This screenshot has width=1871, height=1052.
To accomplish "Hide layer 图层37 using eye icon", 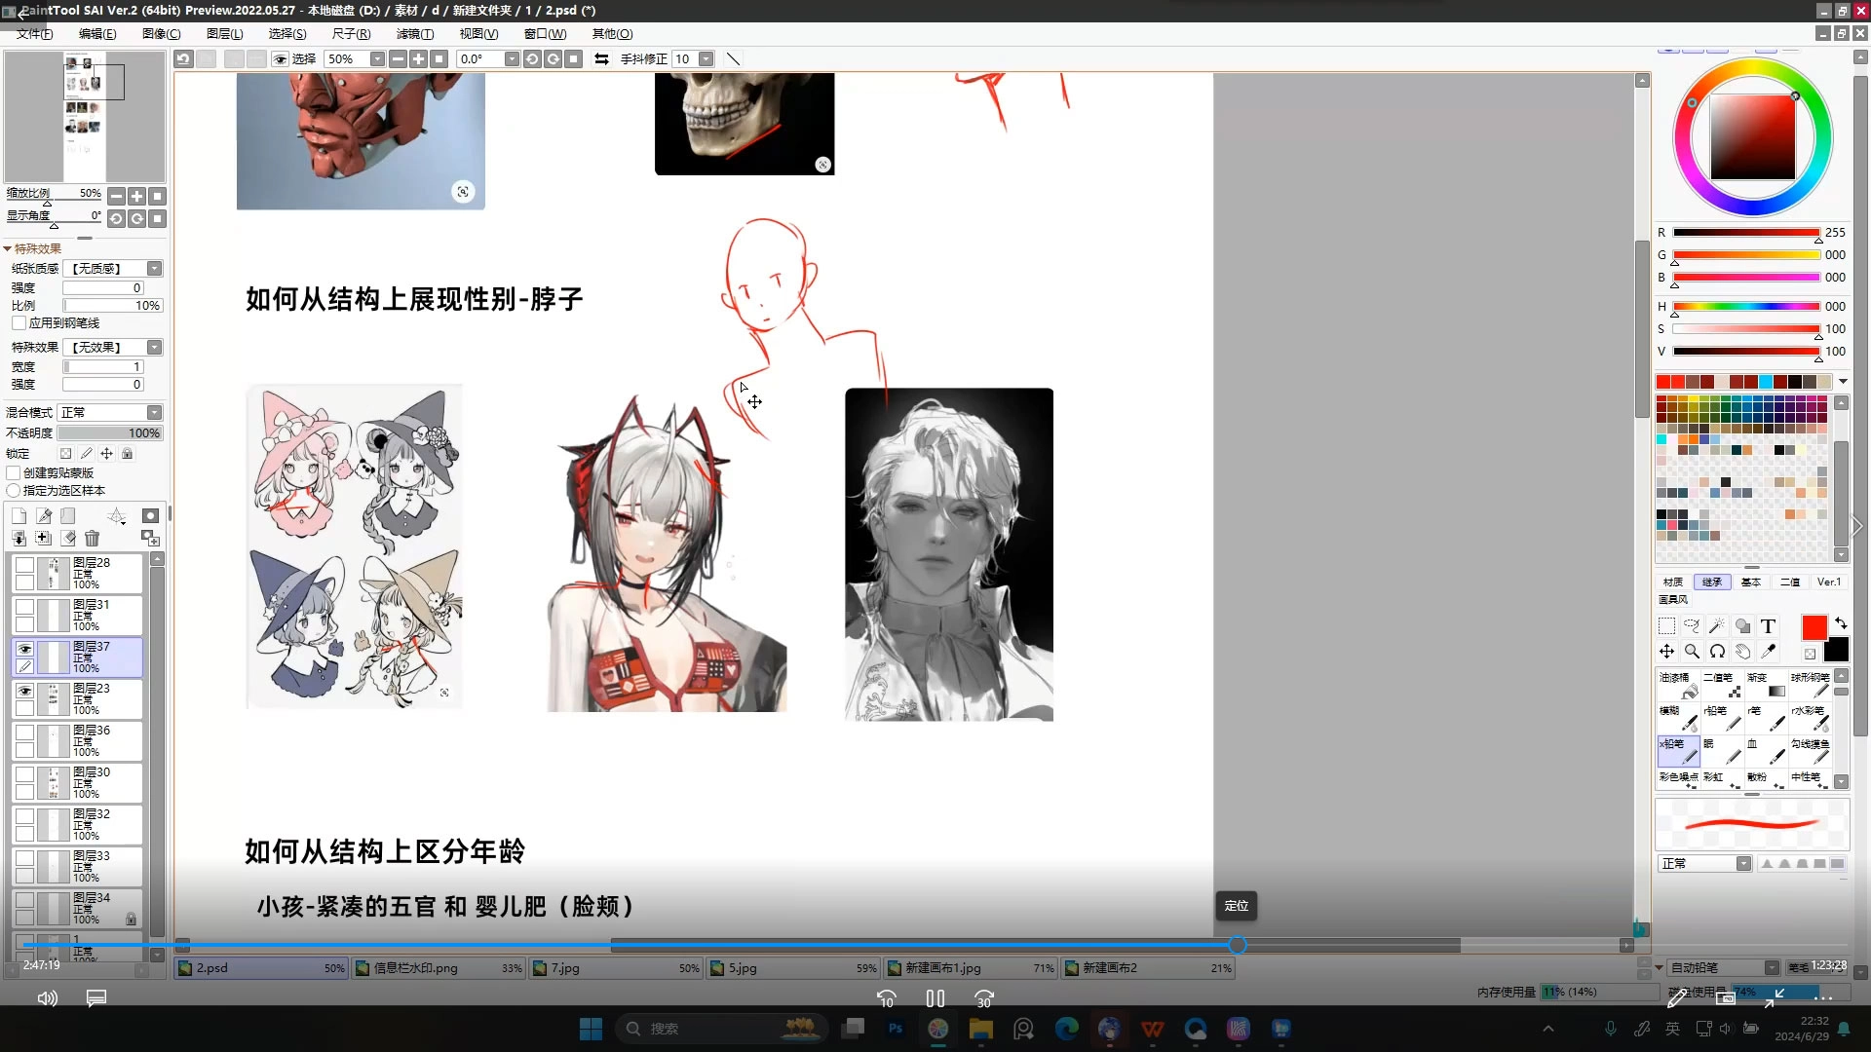I will (25, 648).
